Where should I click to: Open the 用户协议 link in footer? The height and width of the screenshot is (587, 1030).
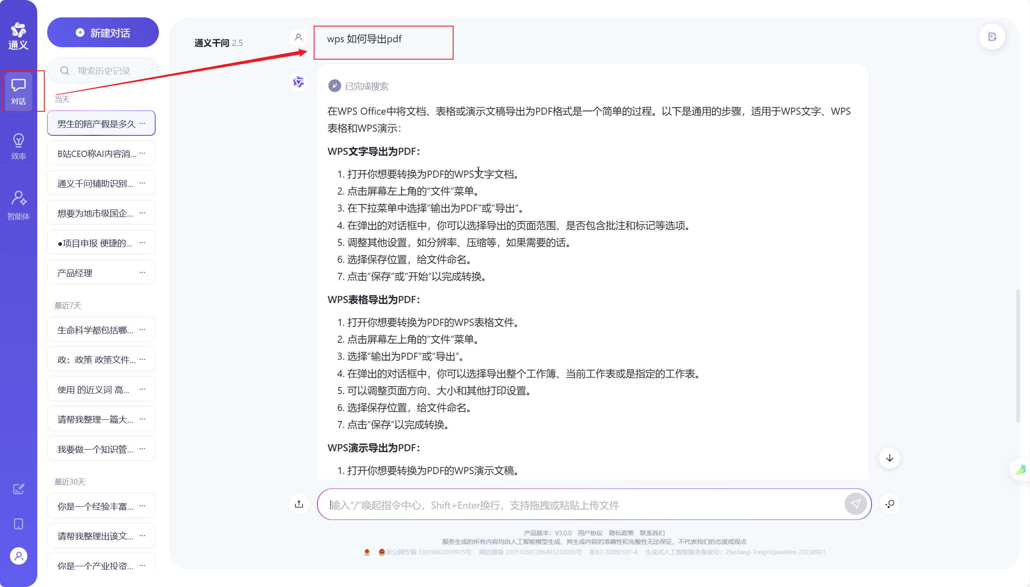[590, 533]
